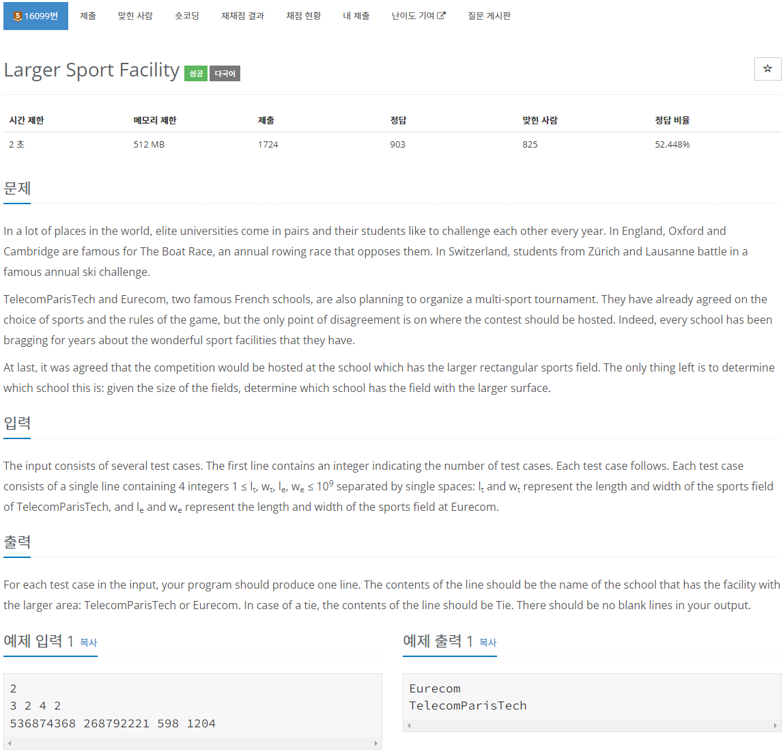Viewport: 783px width, 756px height.
Task: Click the 정답 비율 column header
Action: click(672, 120)
